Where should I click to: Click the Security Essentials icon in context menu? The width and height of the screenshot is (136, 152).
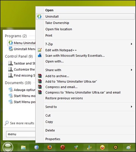point(40,56)
